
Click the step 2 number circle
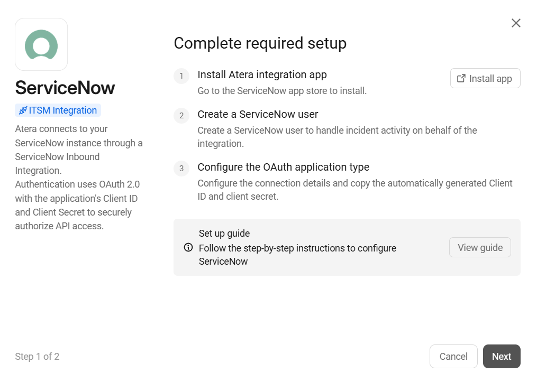(181, 116)
